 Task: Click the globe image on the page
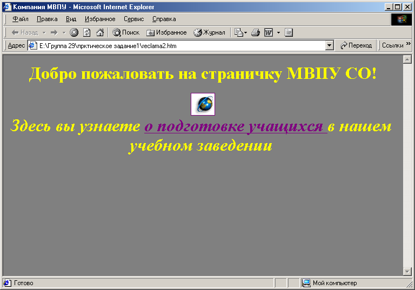[203, 104]
